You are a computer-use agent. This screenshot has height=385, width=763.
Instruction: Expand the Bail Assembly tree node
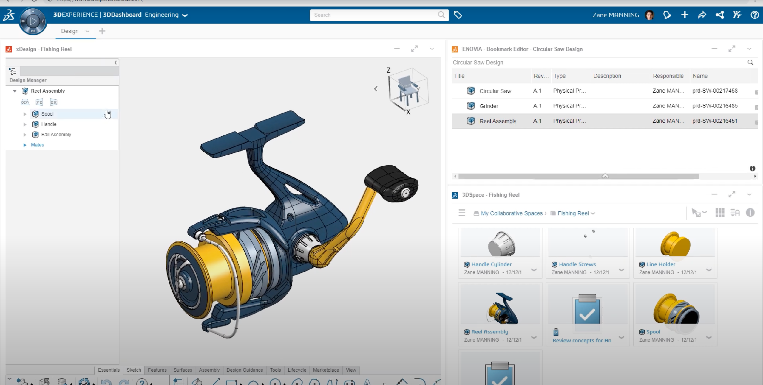coord(25,135)
